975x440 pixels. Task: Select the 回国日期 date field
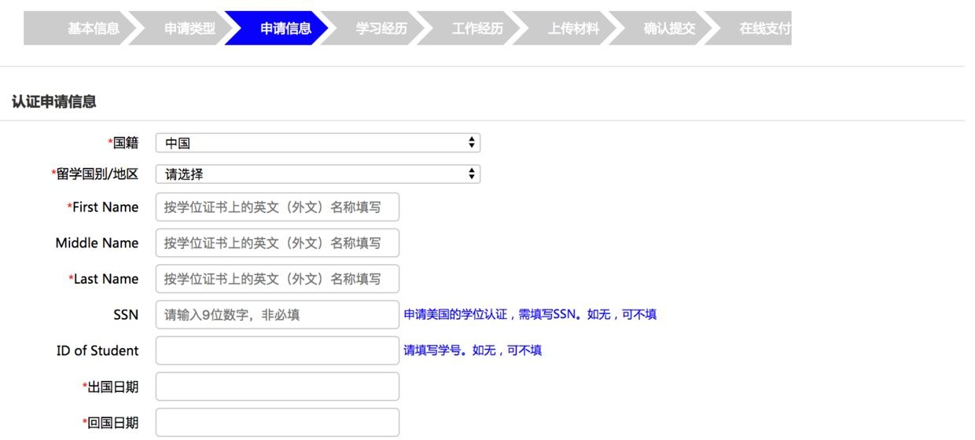click(x=278, y=423)
